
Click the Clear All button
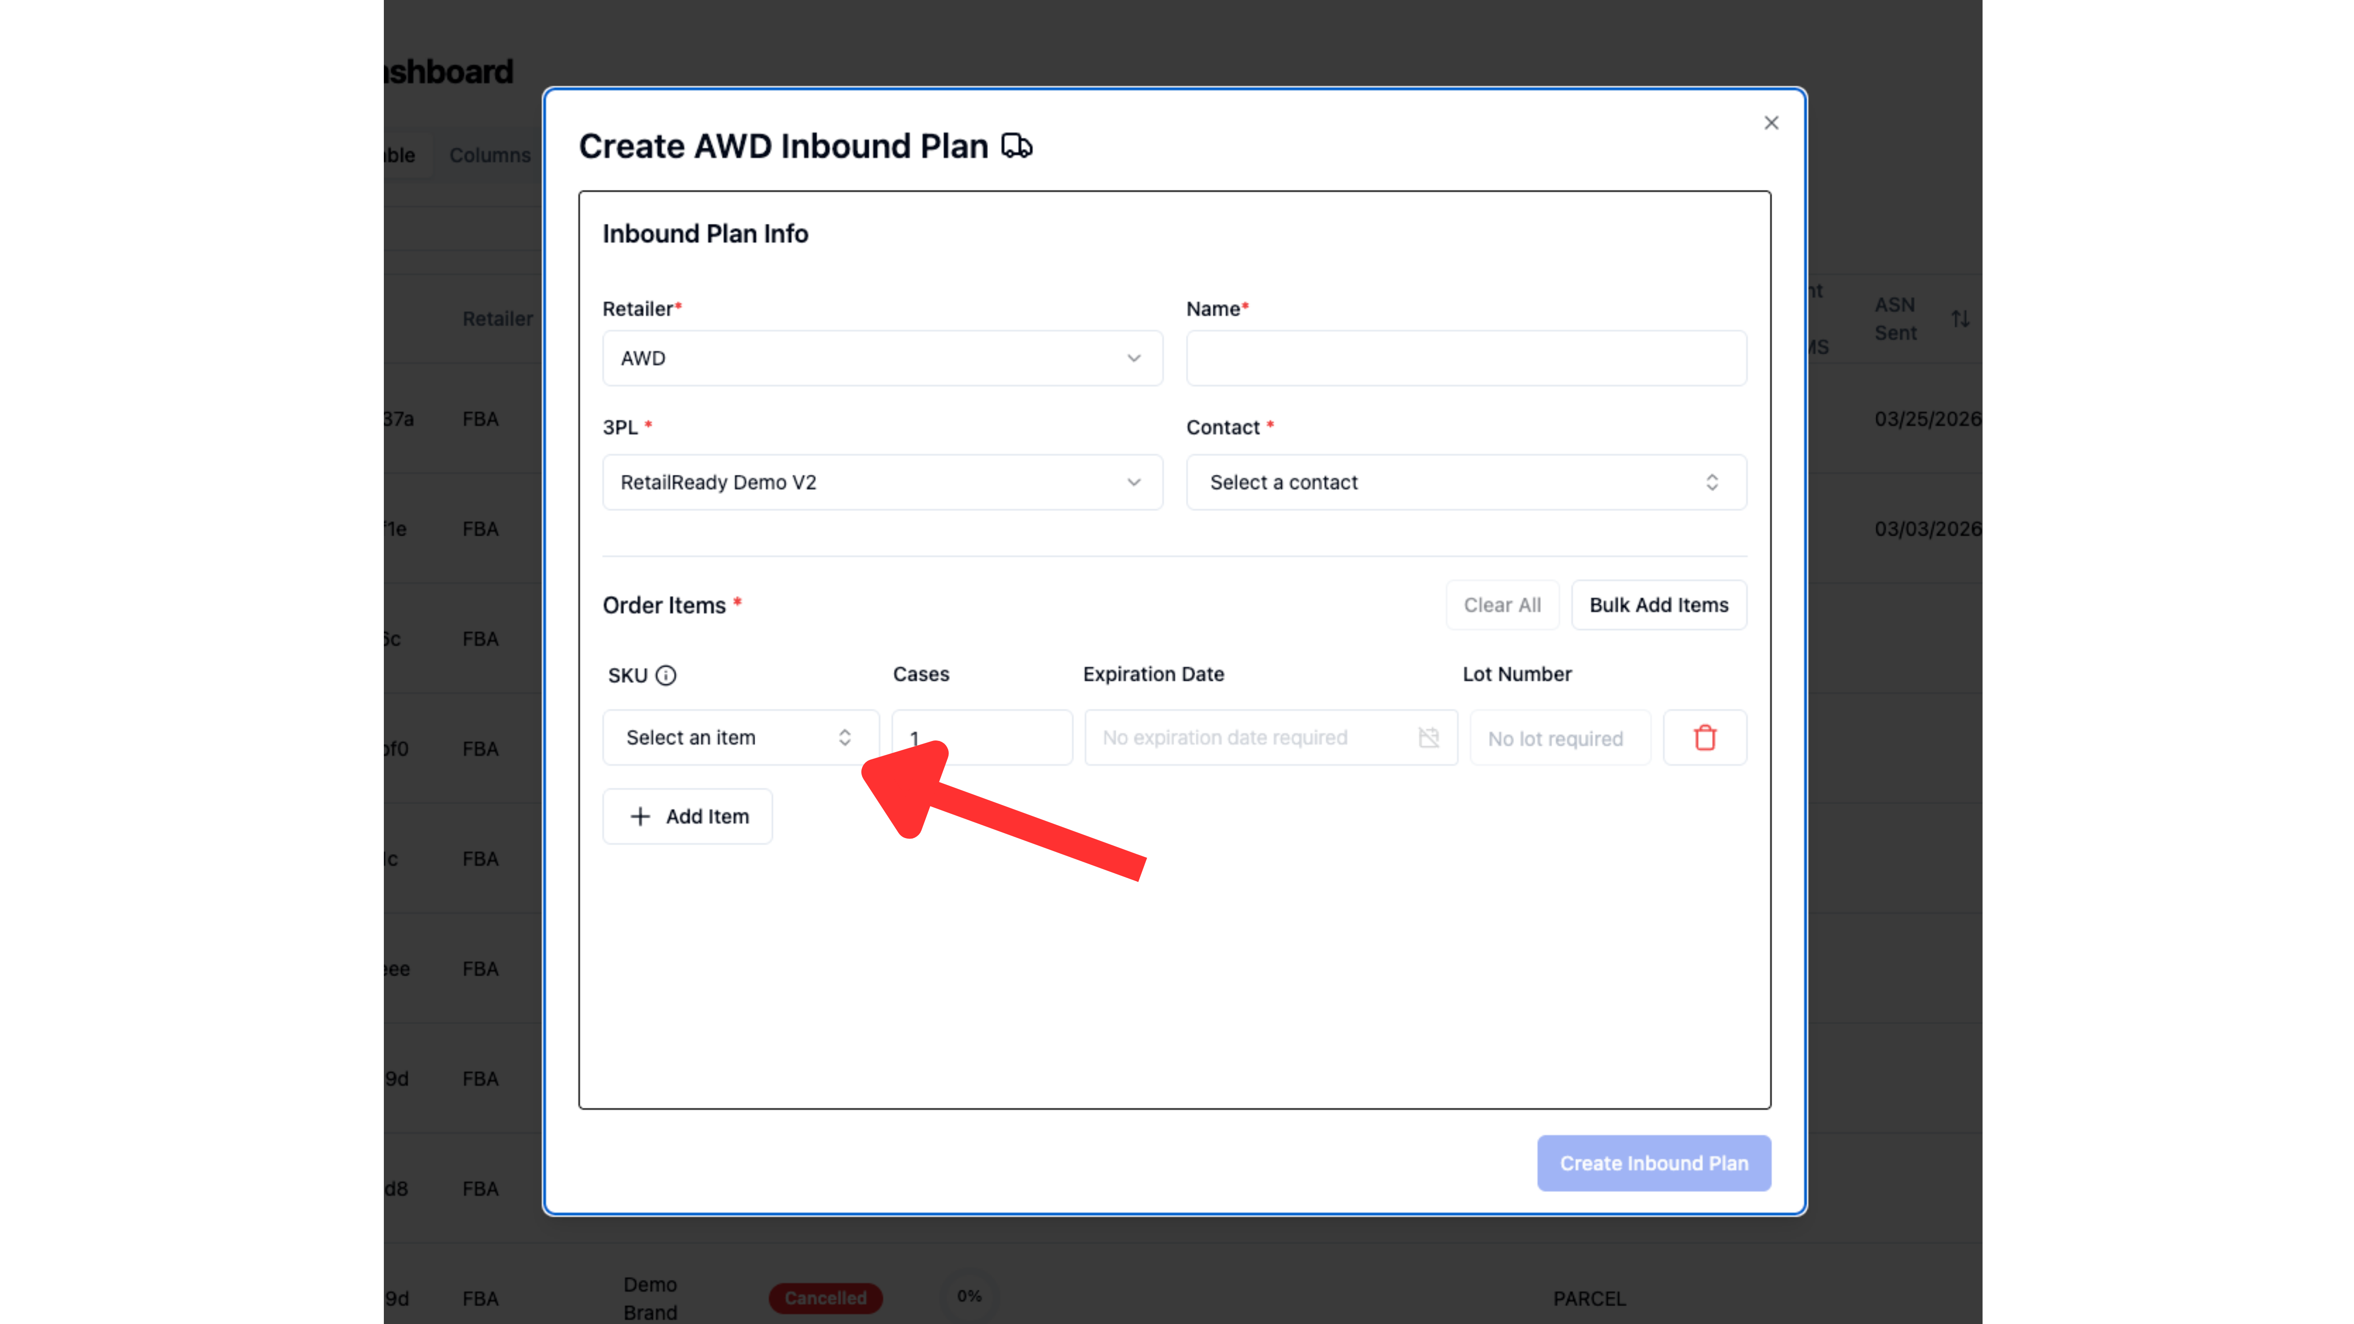[x=1502, y=605]
